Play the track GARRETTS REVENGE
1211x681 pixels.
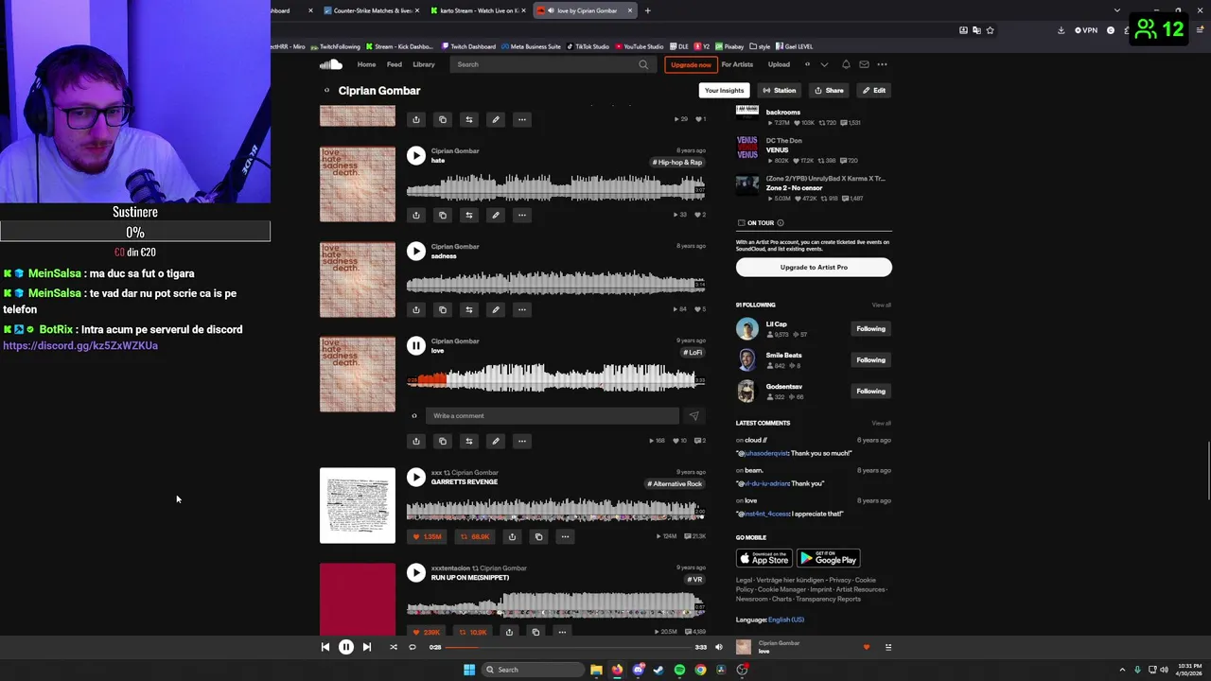click(416, 478)
